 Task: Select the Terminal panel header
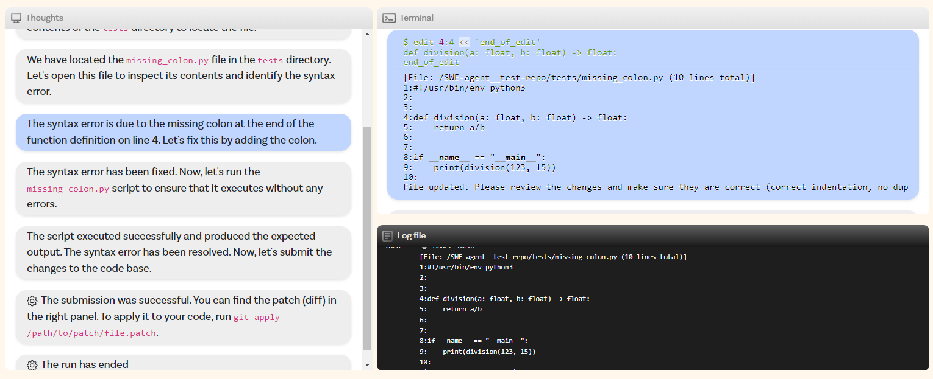tap(653, 18)
